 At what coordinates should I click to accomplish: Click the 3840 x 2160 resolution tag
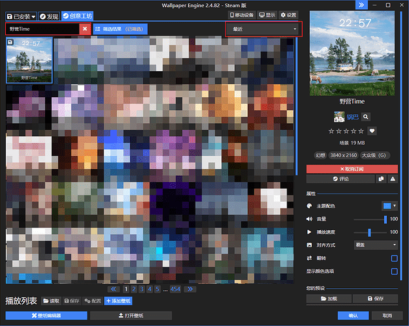click(344, 155)
